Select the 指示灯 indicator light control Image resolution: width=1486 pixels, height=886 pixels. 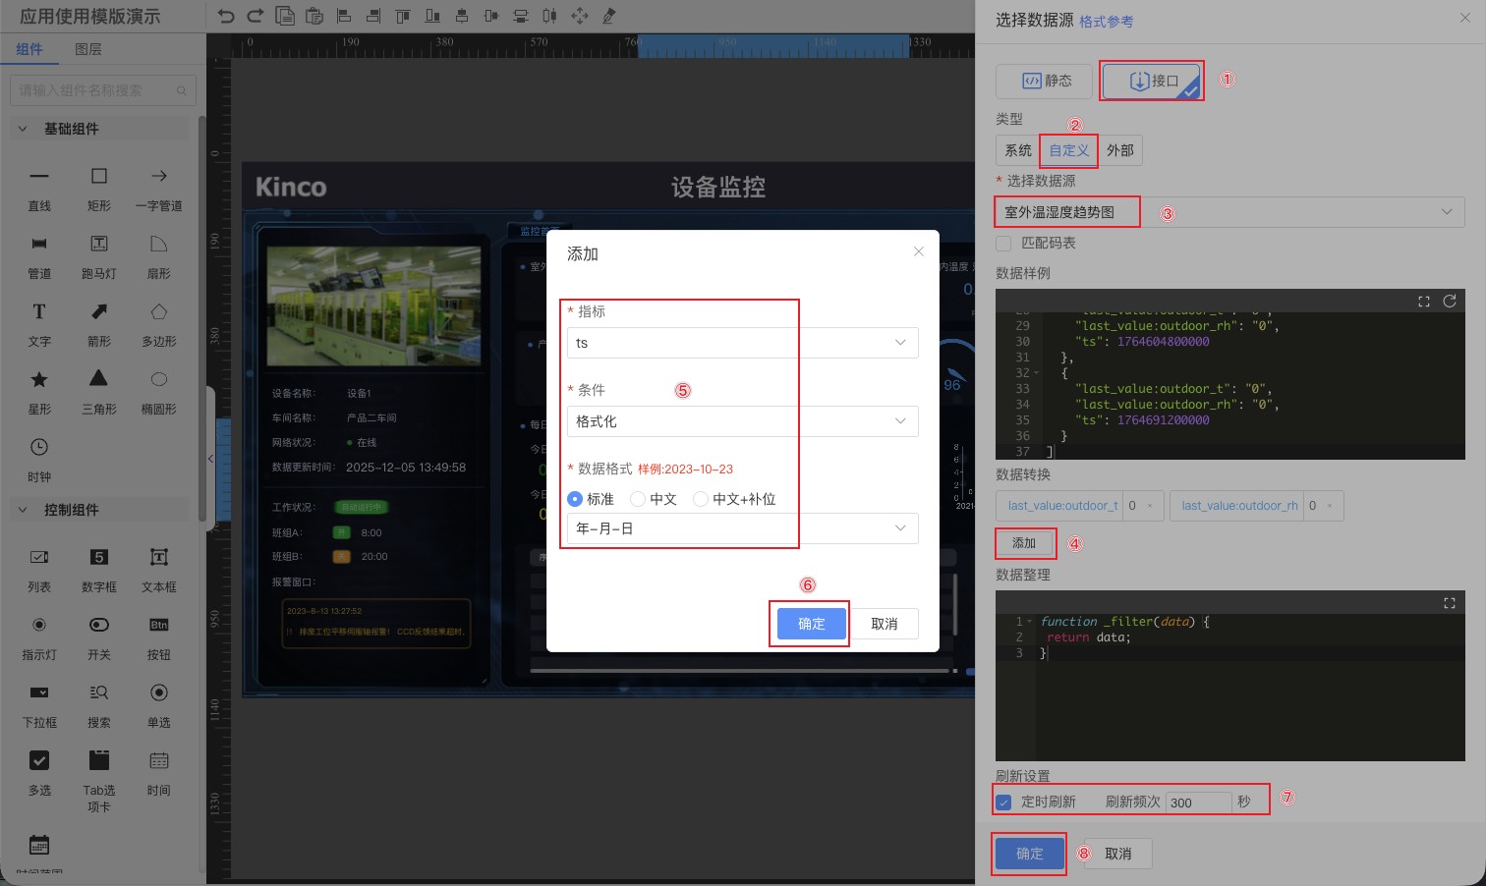(39, 637)
